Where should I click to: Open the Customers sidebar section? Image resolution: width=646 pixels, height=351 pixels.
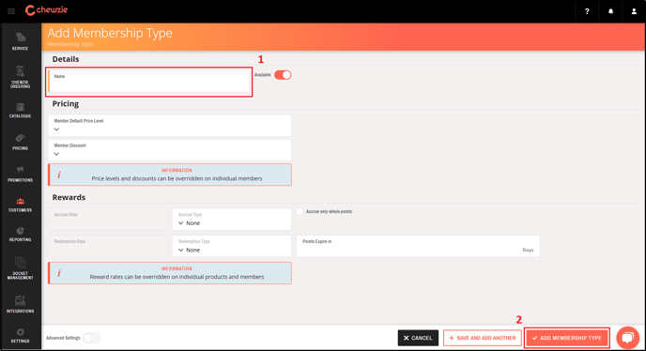21,205
